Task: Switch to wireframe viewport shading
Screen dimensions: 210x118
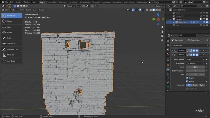Action: click(151, 10)
